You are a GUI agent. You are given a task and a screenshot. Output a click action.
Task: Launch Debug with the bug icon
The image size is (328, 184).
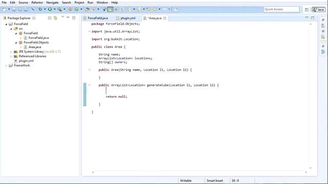[40, 9]
